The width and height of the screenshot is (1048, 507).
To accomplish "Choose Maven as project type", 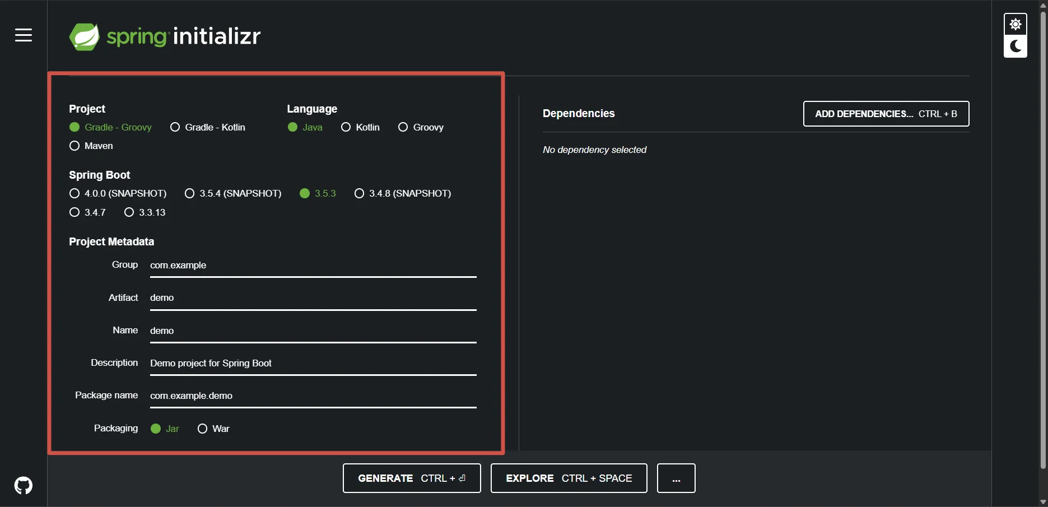I will (x=91, y=146).
